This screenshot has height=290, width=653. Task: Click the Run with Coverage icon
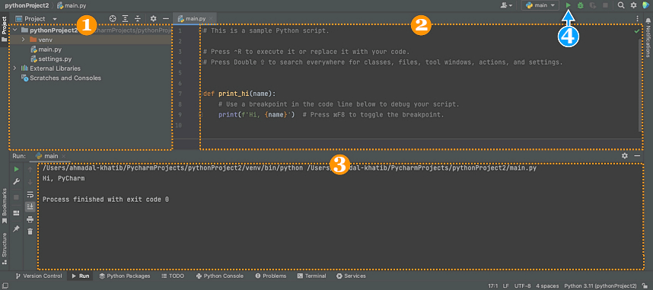(593, 5)
